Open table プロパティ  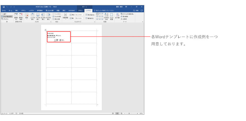[x=5, y=19]
